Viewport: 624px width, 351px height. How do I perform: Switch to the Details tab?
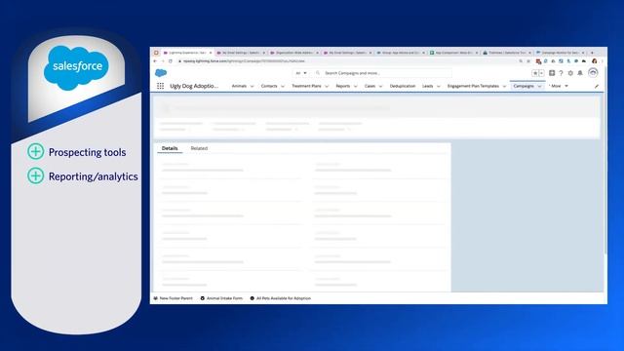170,148
